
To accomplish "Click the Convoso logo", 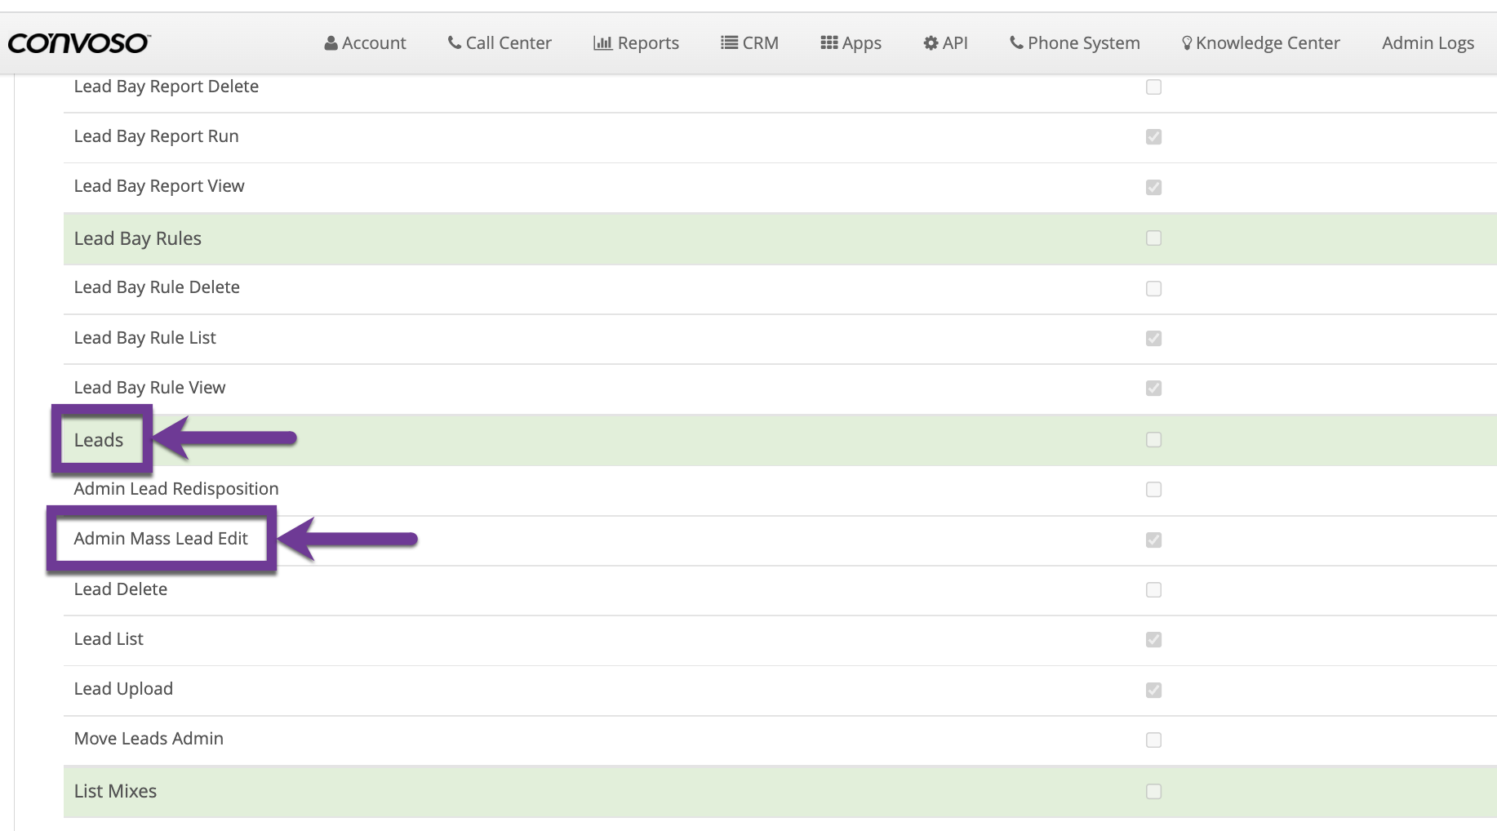I will click(x=79, y=42).
